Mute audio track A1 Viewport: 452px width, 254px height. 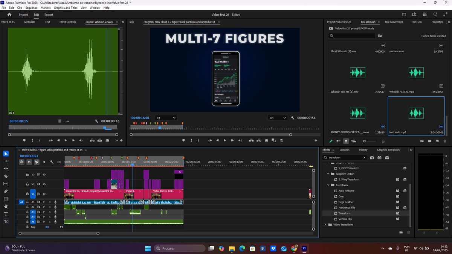(x=44, y=202)
